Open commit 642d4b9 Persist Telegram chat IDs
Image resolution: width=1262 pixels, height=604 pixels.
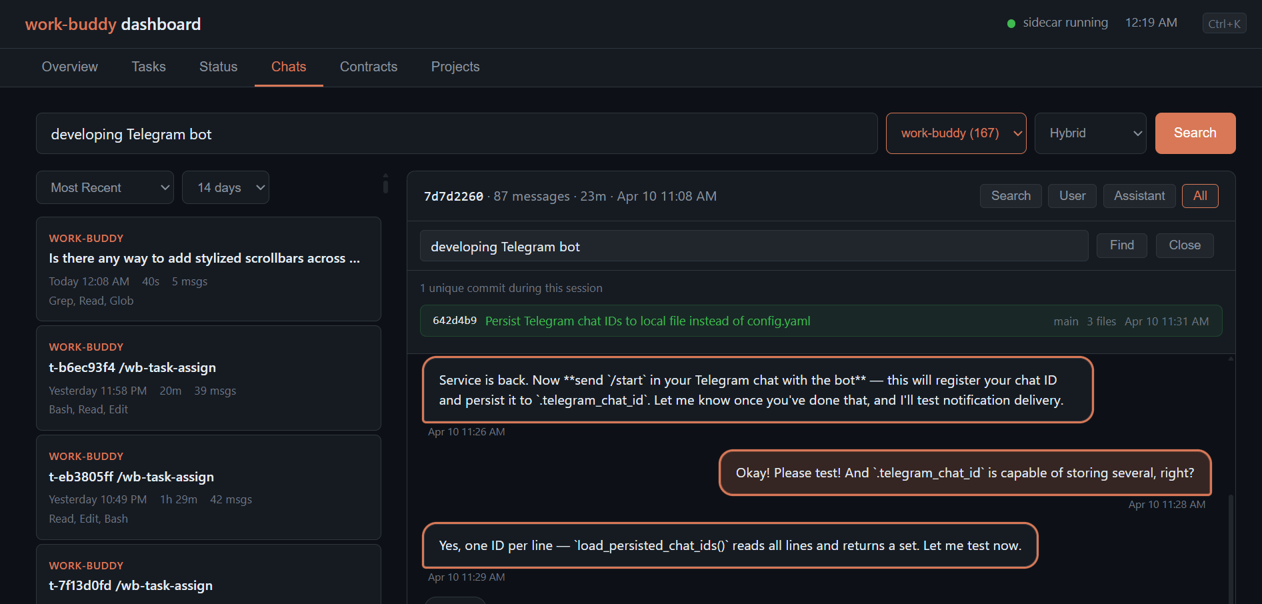pos(821,321)
